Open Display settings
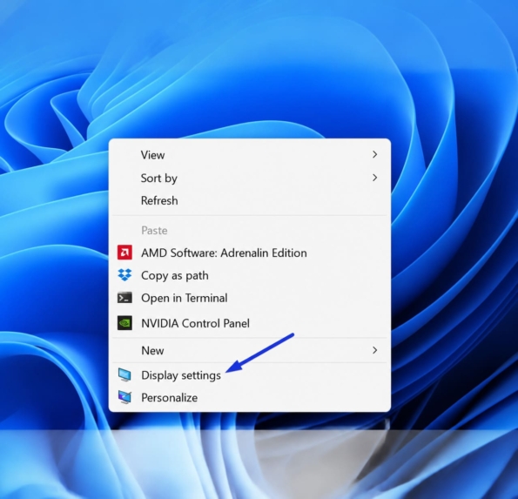 click(249, 375)
